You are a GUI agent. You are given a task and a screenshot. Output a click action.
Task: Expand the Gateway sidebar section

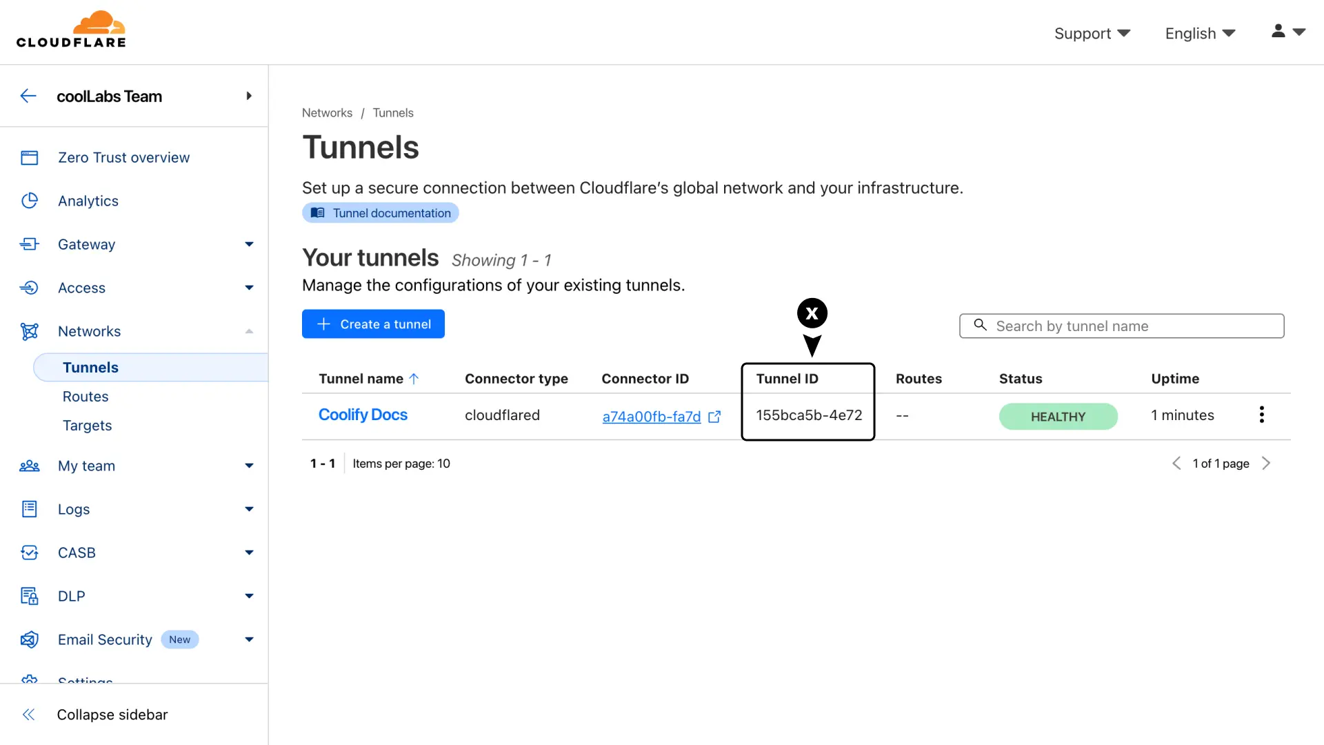pos(249,244)
